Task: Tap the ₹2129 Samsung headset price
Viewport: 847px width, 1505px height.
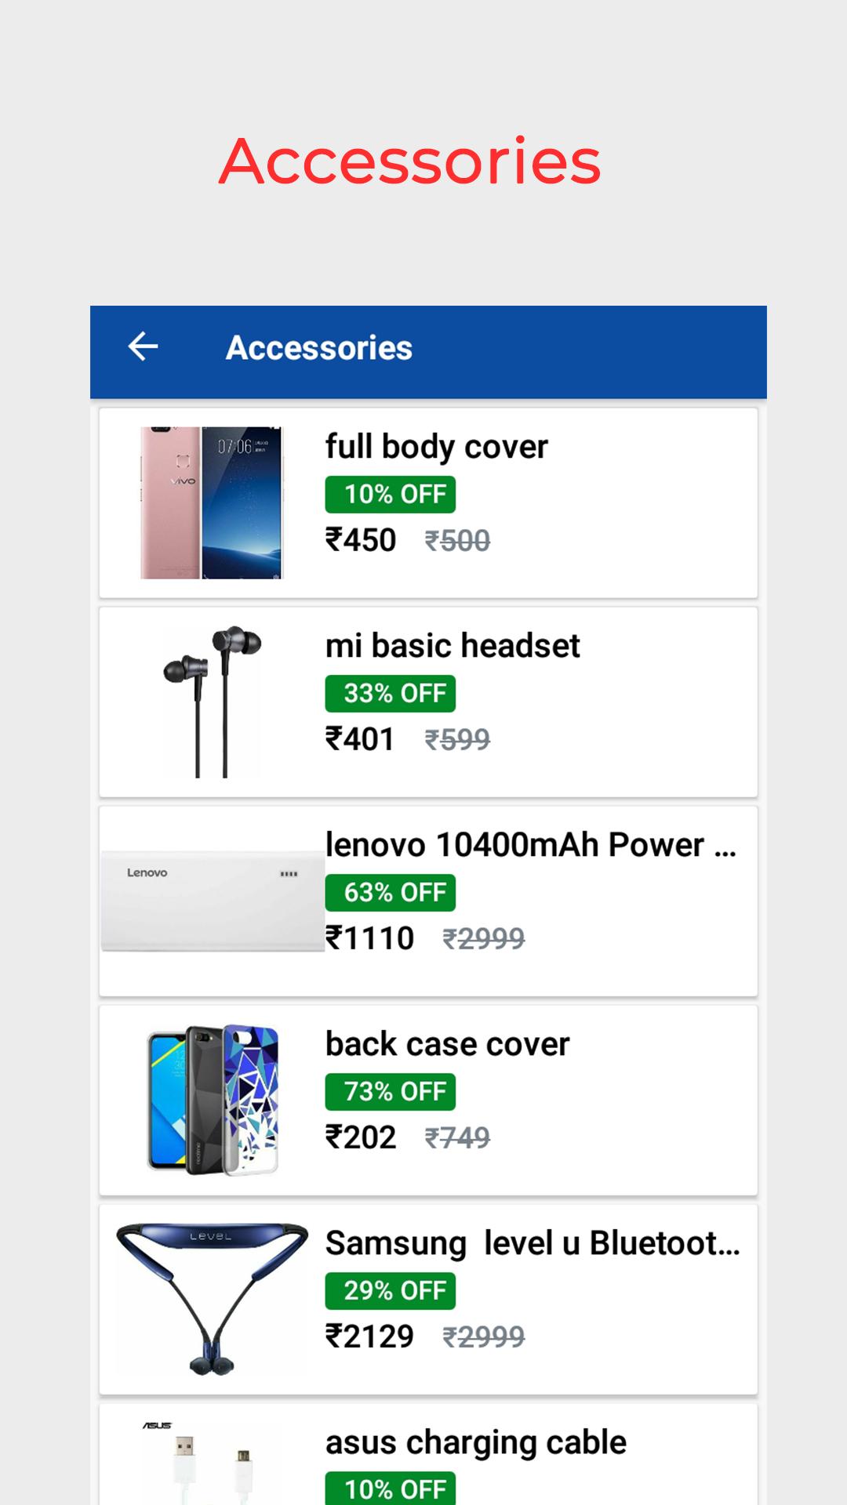Action: (x=369, y=1336)
